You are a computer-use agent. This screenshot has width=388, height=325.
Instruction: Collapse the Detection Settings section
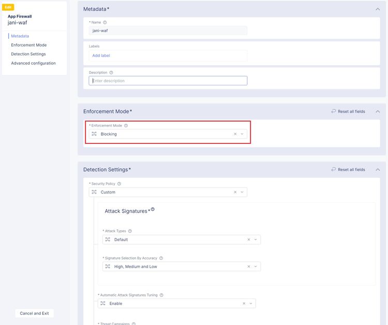[378, 169]
